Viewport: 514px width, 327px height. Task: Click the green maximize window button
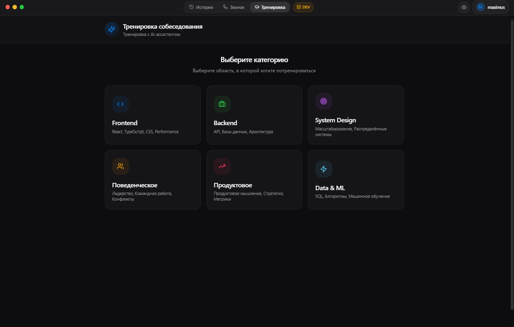pyautogui.click(x=22, y=7)
